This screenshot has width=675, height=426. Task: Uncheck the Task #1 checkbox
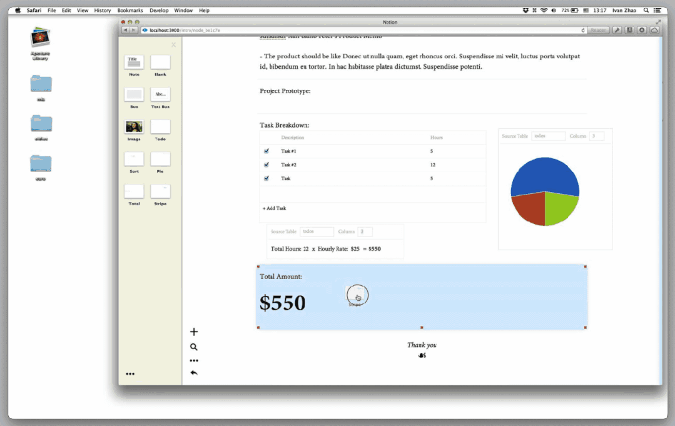tap(266, 151)
